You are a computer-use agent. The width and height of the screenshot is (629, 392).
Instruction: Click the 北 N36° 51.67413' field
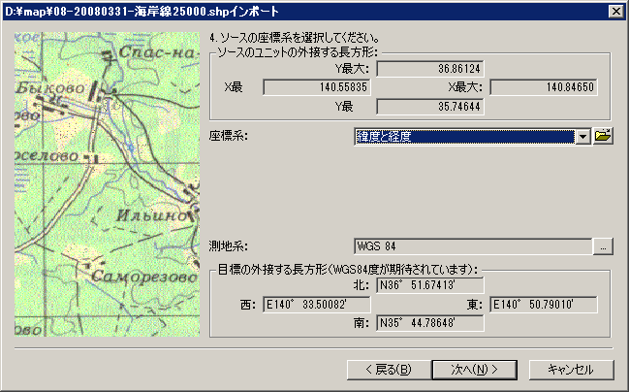430,285
